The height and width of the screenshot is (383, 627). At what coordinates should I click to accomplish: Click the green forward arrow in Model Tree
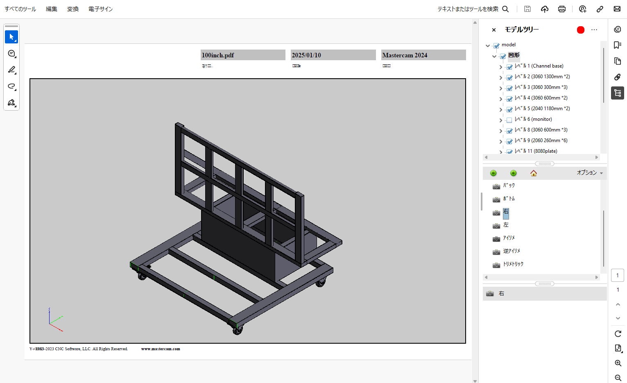pos(513,173)
